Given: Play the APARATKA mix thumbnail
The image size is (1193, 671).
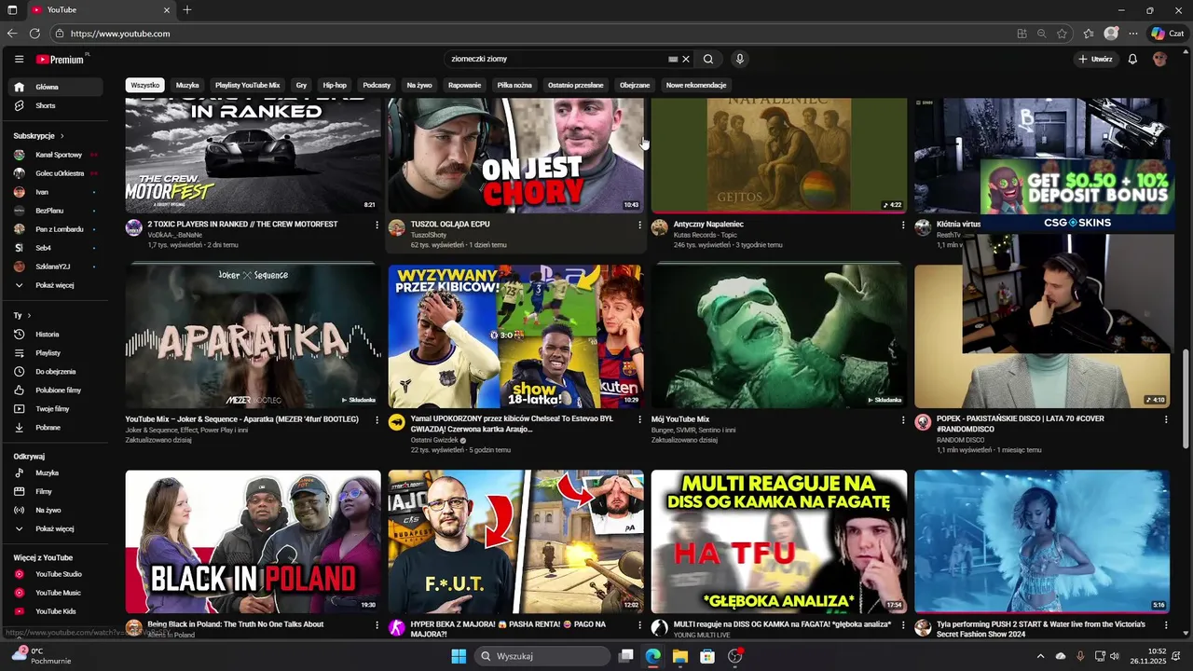Looking at the screenshot, I should (x=253, y=336).
